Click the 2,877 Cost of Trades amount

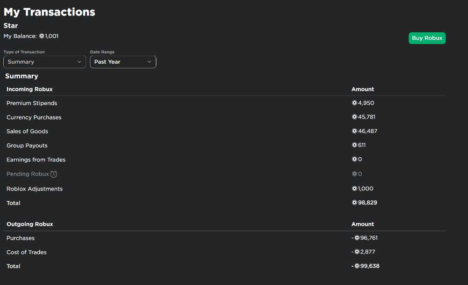click(x=368, y=252)
